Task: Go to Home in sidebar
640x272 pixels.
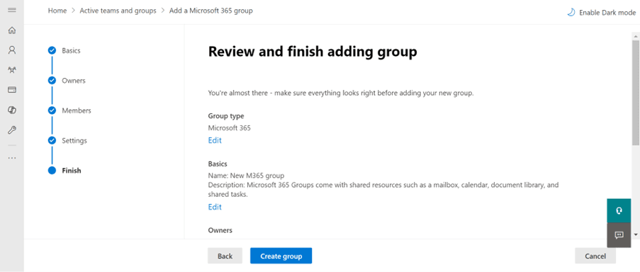Action: pyautogui.click(x=12, y=30)
